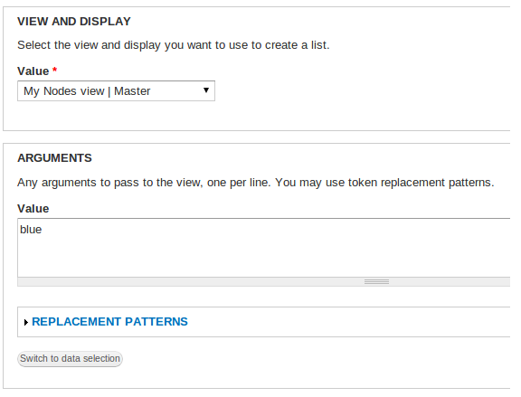Click the Value label above the select box
Viewport: 521px width, 397px height.
point(33,71)
